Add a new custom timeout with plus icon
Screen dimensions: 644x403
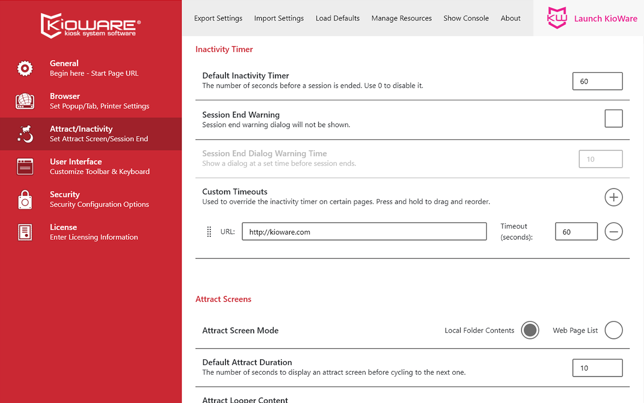613,197
